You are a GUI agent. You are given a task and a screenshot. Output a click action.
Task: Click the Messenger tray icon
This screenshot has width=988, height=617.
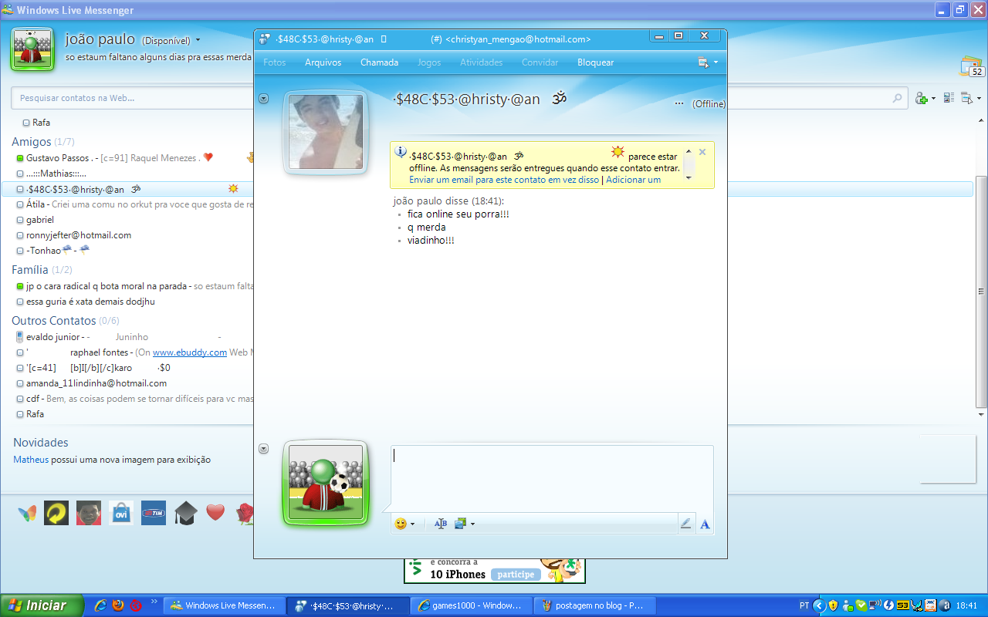(x=848, y=605)
